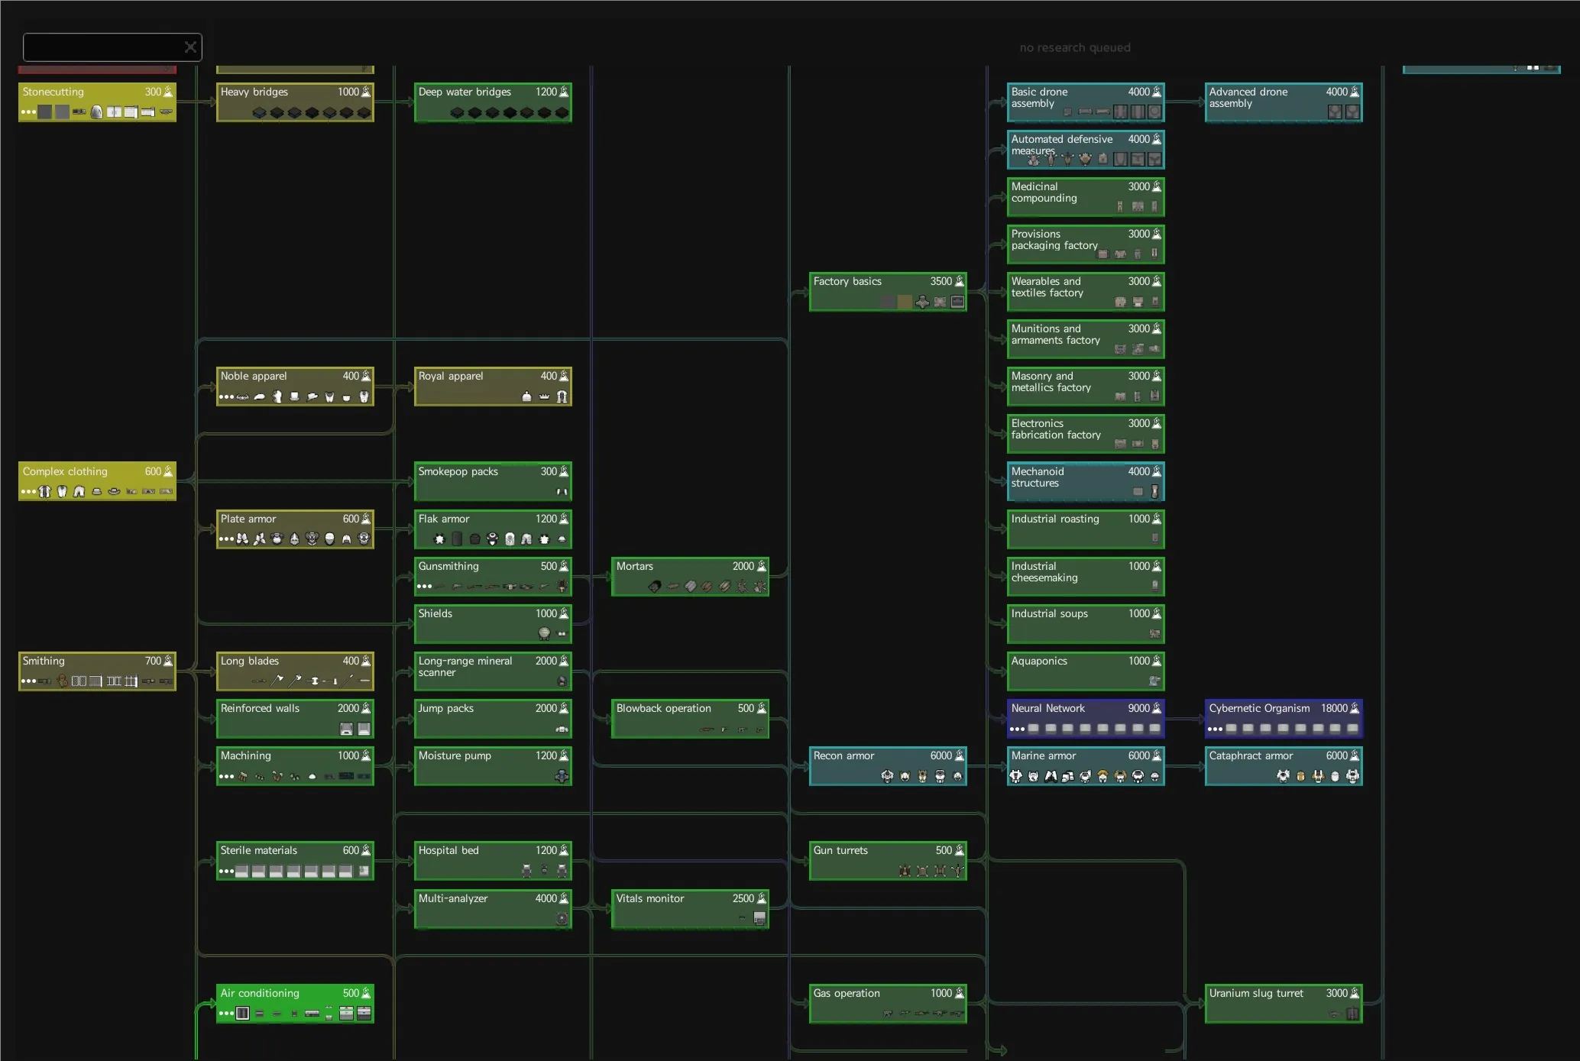
Task: Click the last armor icon in Cataphract armor
Action: click(x=1352, y=776)
